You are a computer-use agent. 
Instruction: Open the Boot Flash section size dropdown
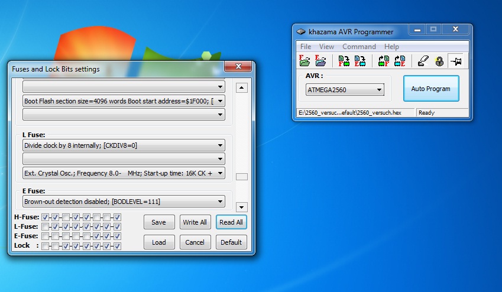(x=124, y=101)
